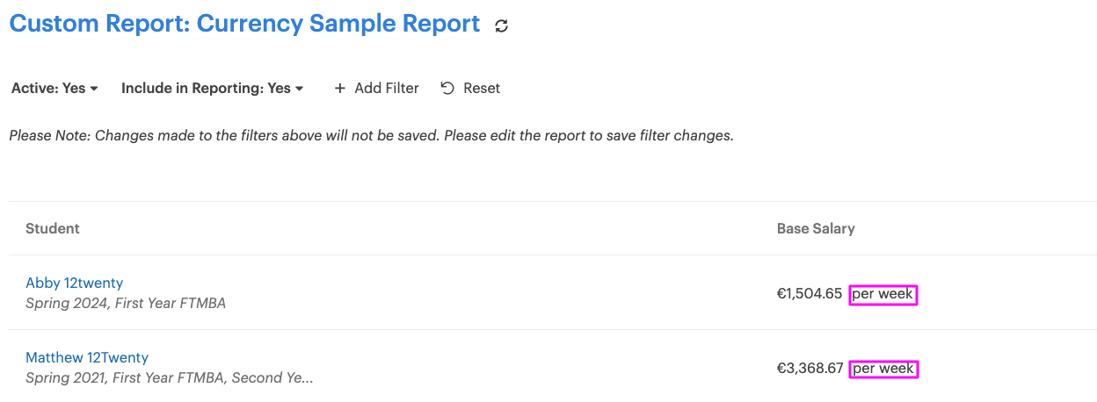Click the Add Filter button
The width and height of the screenshot is (1097, 402).
coord(376,88)
